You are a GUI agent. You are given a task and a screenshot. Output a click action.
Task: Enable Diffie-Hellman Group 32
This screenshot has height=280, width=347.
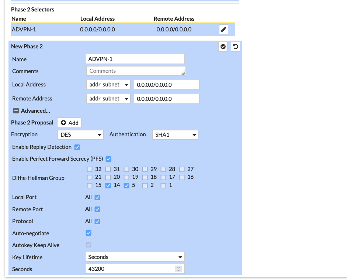coord(90,170)
